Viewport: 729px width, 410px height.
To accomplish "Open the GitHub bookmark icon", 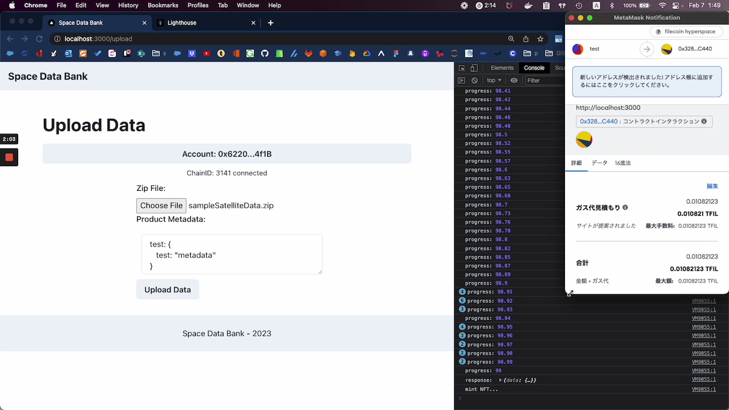I will point(265,54).
